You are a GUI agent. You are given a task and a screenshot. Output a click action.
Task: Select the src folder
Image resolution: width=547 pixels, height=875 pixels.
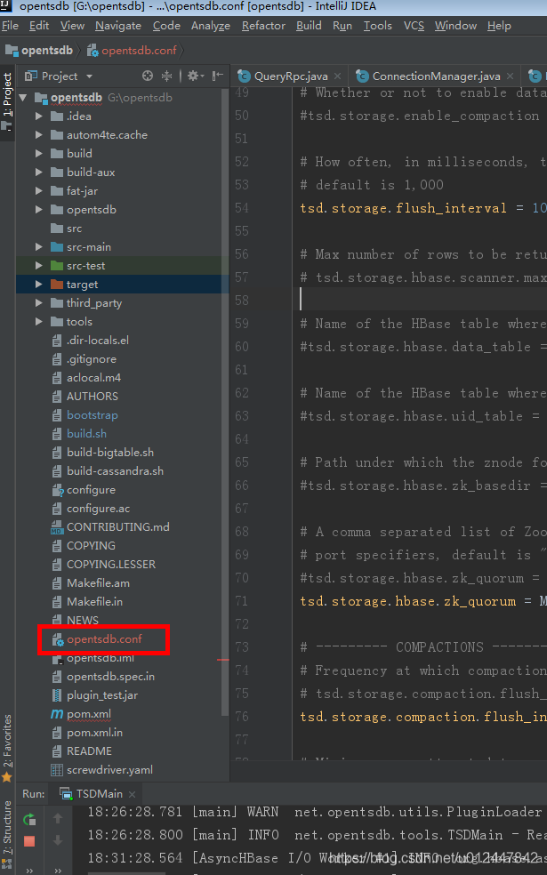coord(74,229)
